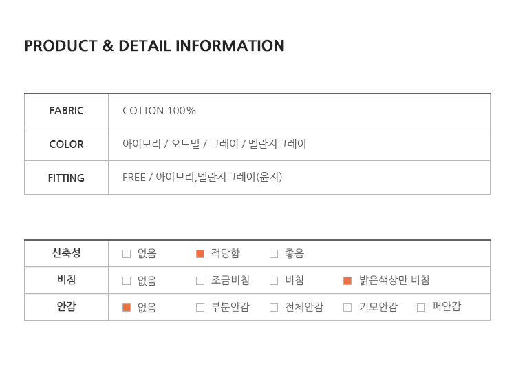
Task: Toggle the 없음 checkbox in 안감 row
Action: (x=127, y=308)
